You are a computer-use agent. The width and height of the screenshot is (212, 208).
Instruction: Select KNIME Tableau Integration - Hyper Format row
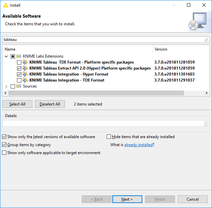point(69,74)
